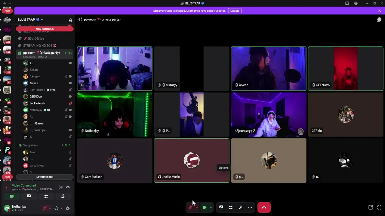Open the inbox icon in the title bar
This screenshot has height=216, width=385.
coord(347,3)
